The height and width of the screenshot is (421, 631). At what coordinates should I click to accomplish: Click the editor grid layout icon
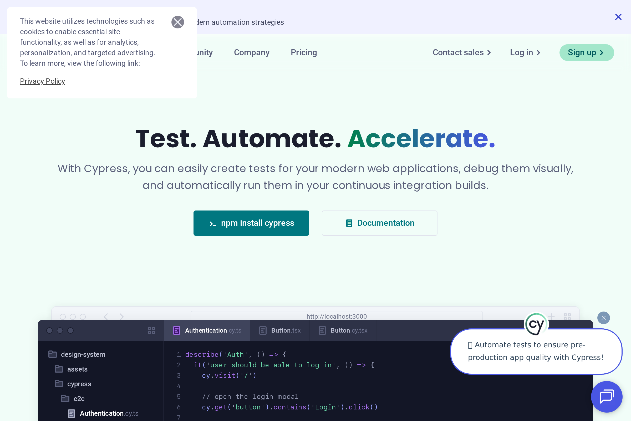pos(151,330)
